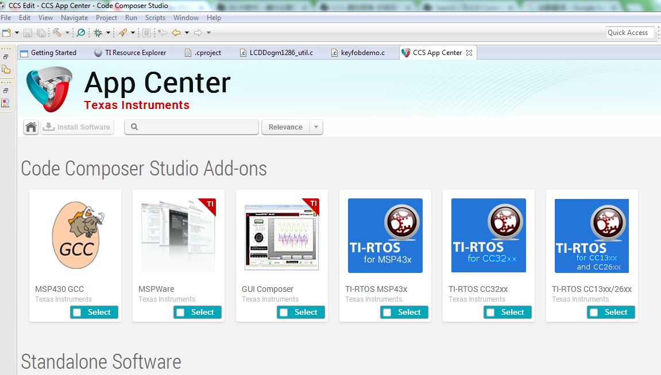
Task: Click the App Center cube logo
Action: [49, 89]
